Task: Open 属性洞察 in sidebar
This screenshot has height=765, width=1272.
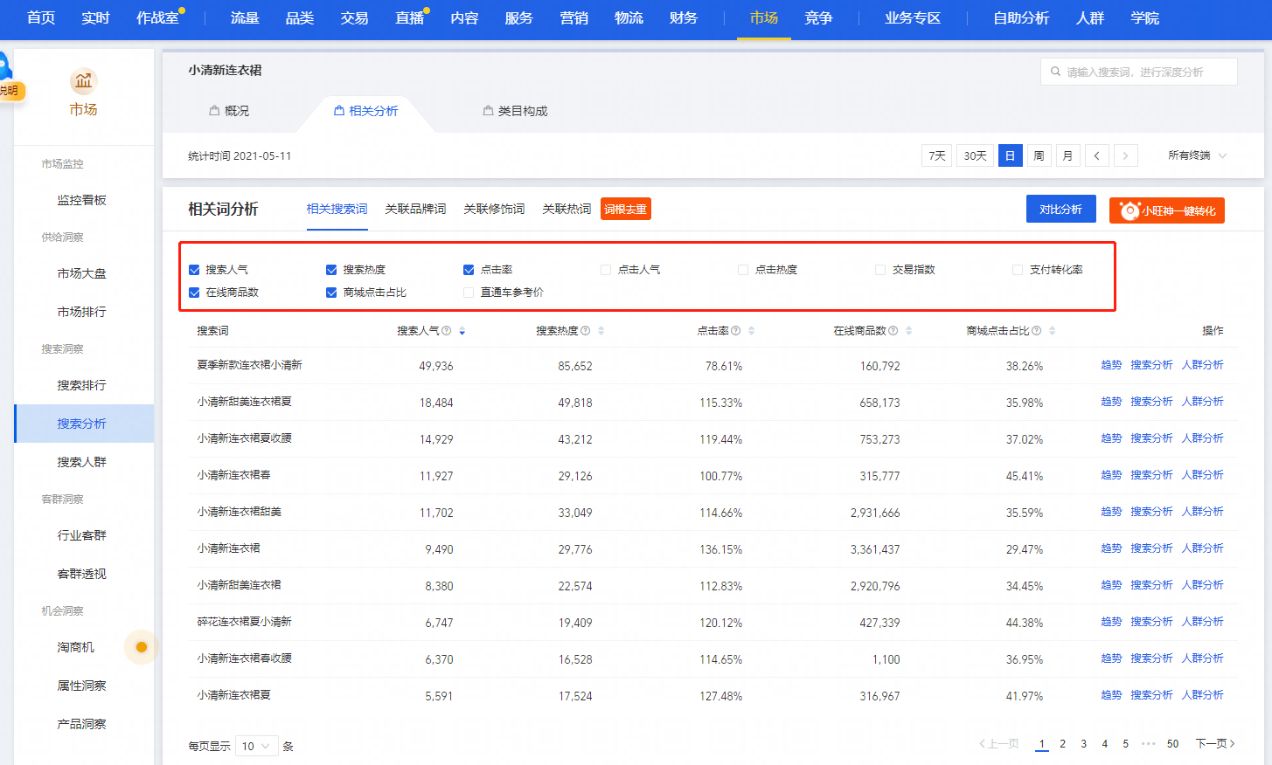Action: tap(82, 686)
